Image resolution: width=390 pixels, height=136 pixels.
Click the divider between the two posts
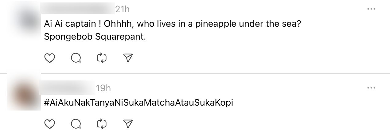195,74
